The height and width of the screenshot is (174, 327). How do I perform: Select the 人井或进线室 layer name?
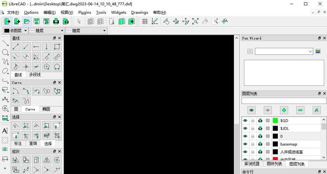tap(292, 152)
